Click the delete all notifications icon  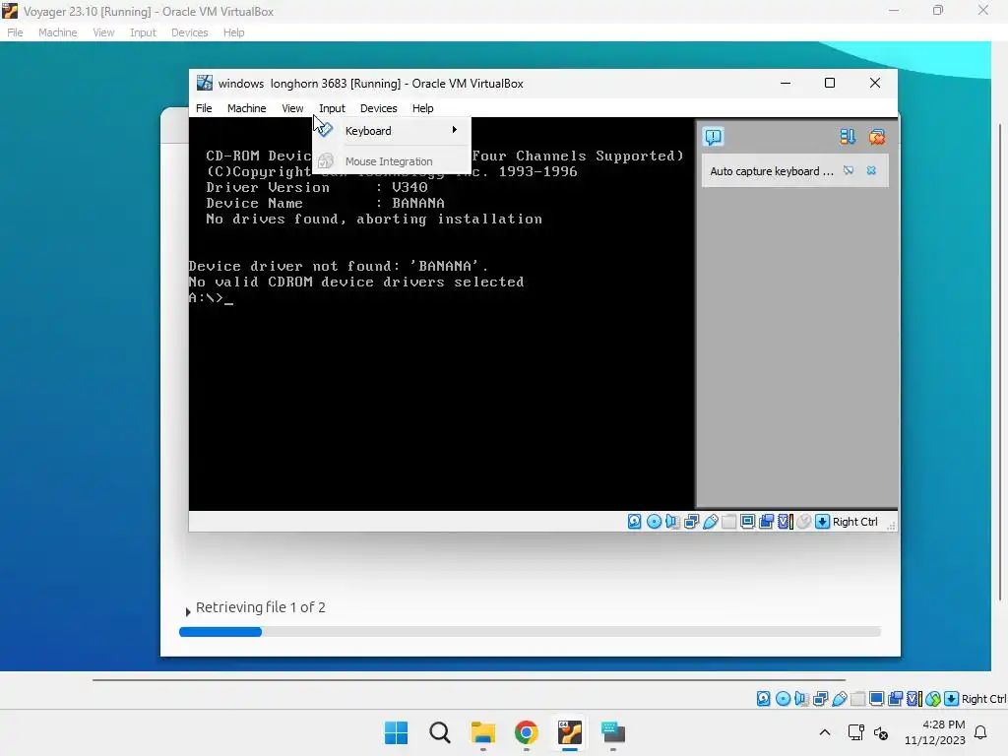pyautogui.click(x=877, y=136)
